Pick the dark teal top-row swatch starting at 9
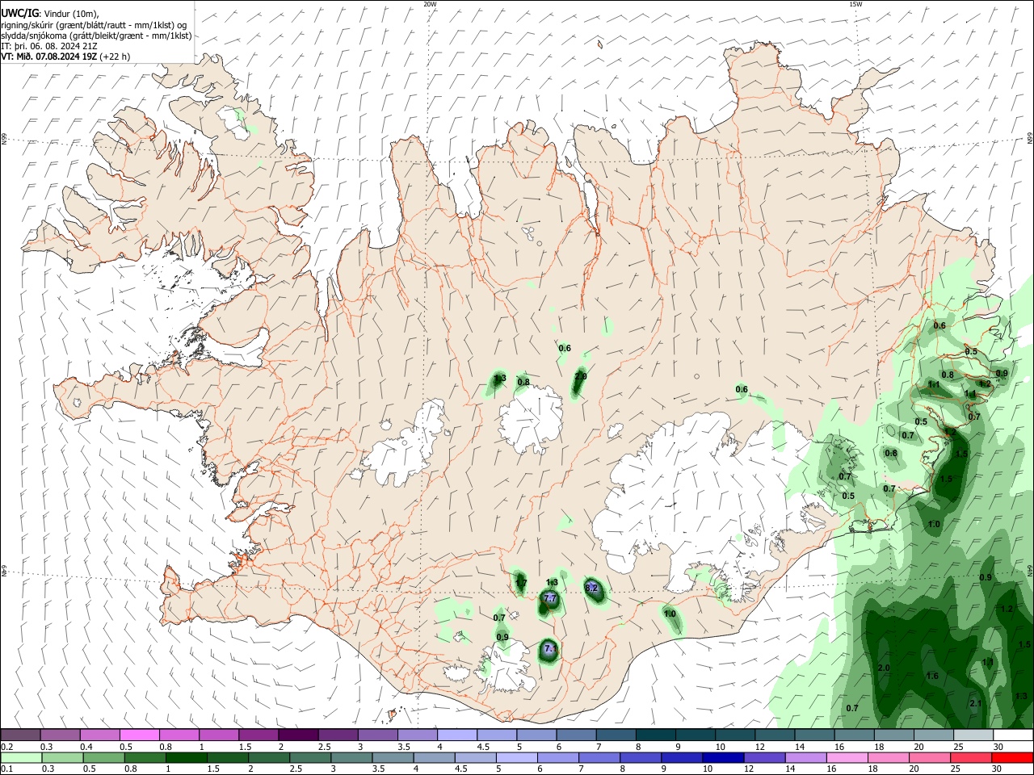 click(x=696, y=735)
